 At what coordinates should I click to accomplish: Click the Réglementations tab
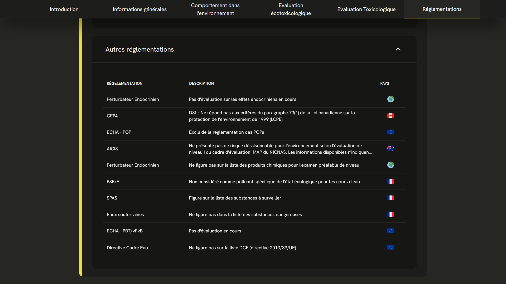pyautogui.click(x=442, y=9)
